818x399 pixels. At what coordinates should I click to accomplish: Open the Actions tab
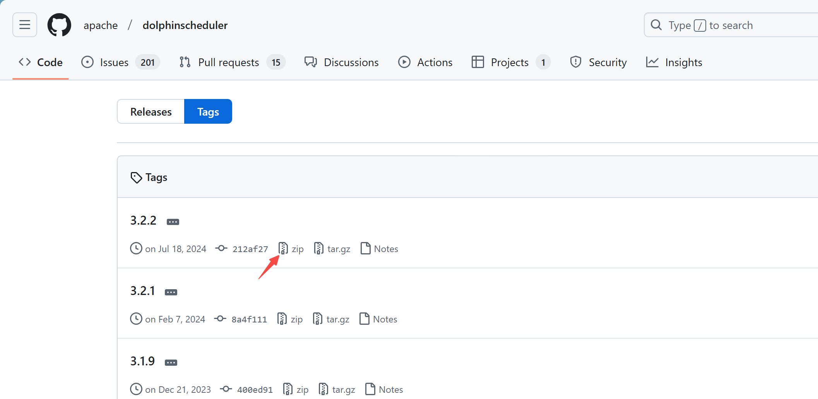425,62
